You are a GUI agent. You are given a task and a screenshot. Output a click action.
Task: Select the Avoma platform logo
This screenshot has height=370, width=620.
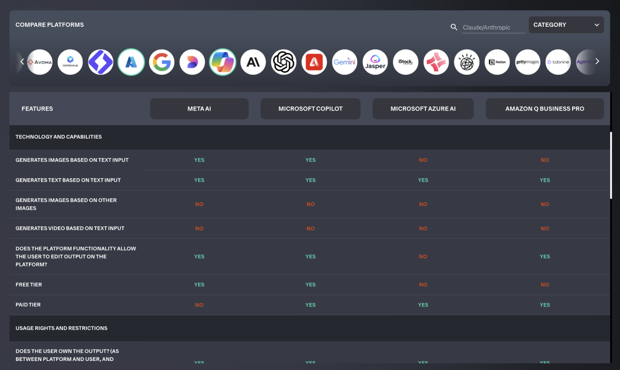(x=40, y=62)
